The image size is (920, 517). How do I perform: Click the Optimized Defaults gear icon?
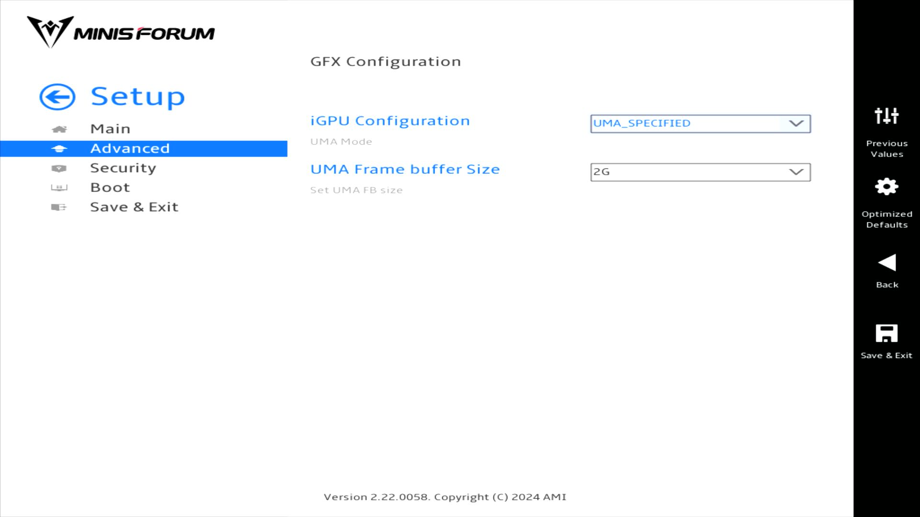886,187
